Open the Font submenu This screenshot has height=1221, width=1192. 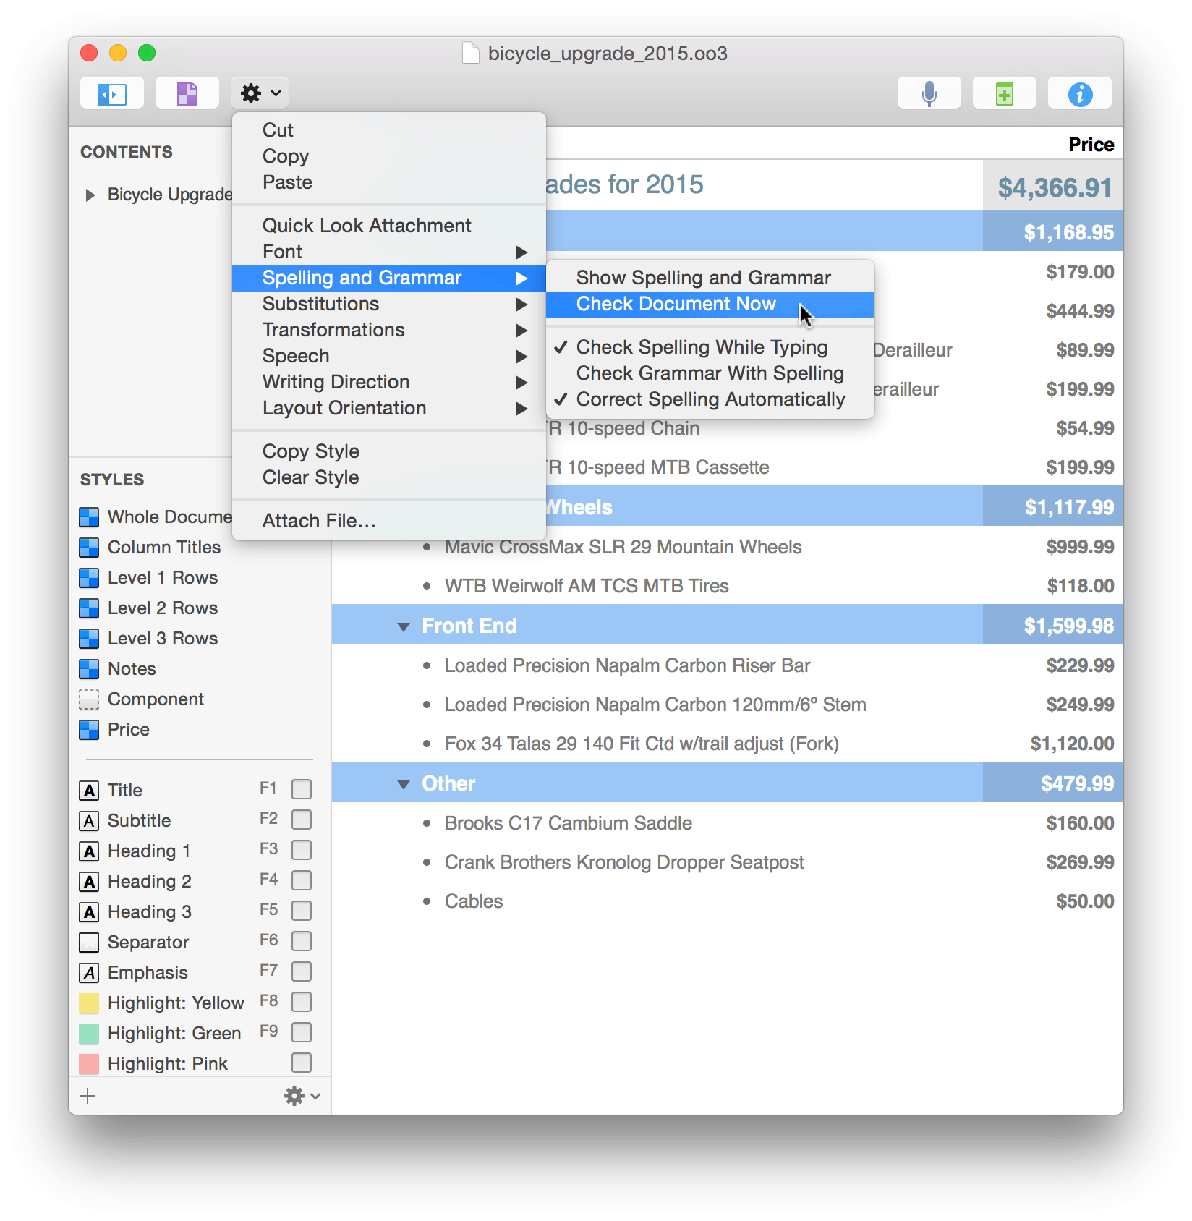coord(389,252)
